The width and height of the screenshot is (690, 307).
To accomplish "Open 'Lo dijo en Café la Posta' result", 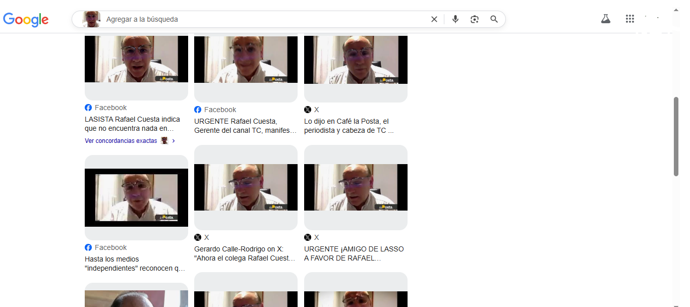I will tap(349, 126).
